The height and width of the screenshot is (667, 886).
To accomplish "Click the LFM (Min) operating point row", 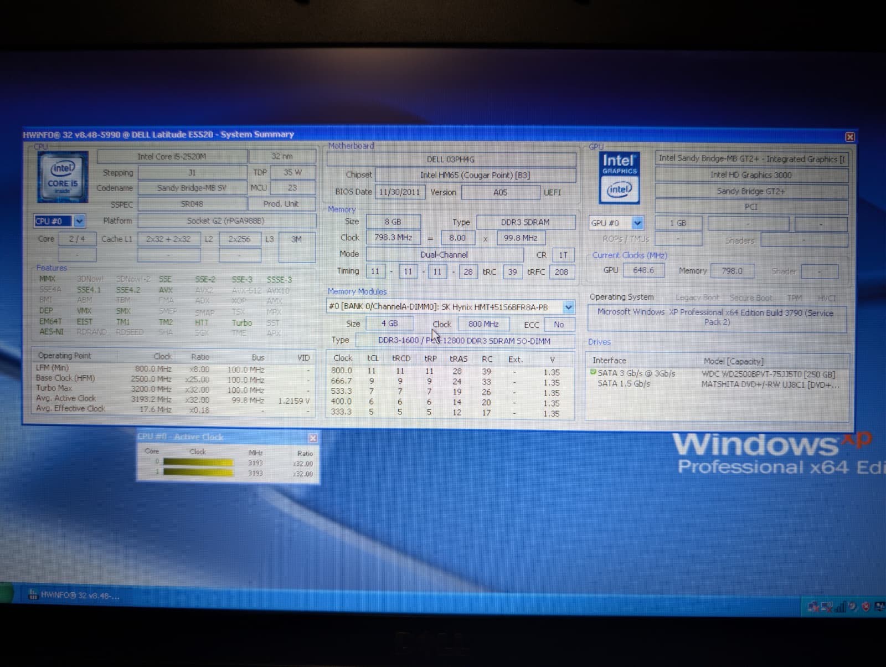I will pyautogui.click(x=173, y=368).
